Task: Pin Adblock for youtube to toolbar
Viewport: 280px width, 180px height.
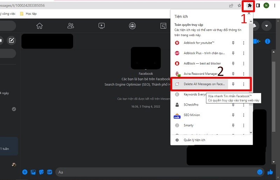Action: tap(233, 43)
